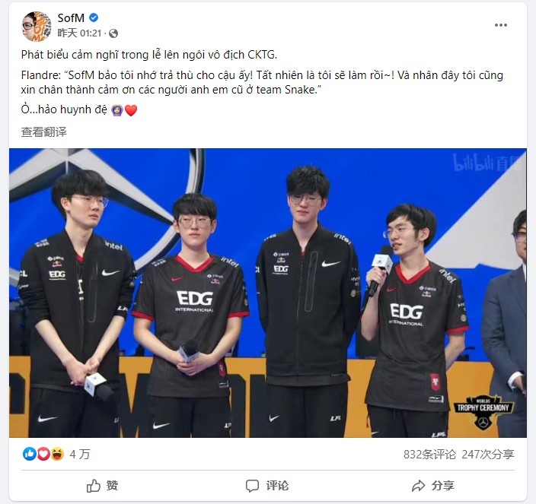Click the blue verified badge next to SofM
This screenshot has width=536, height=504.
click(94, 17)
